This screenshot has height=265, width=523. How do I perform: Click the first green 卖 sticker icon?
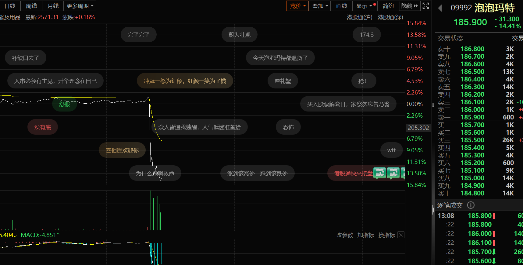[x=380, y=173]
